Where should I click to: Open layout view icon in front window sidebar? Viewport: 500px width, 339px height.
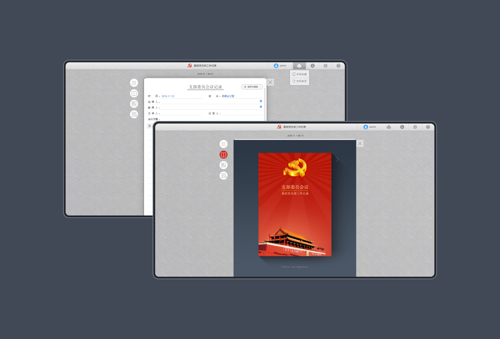(224, 165)
